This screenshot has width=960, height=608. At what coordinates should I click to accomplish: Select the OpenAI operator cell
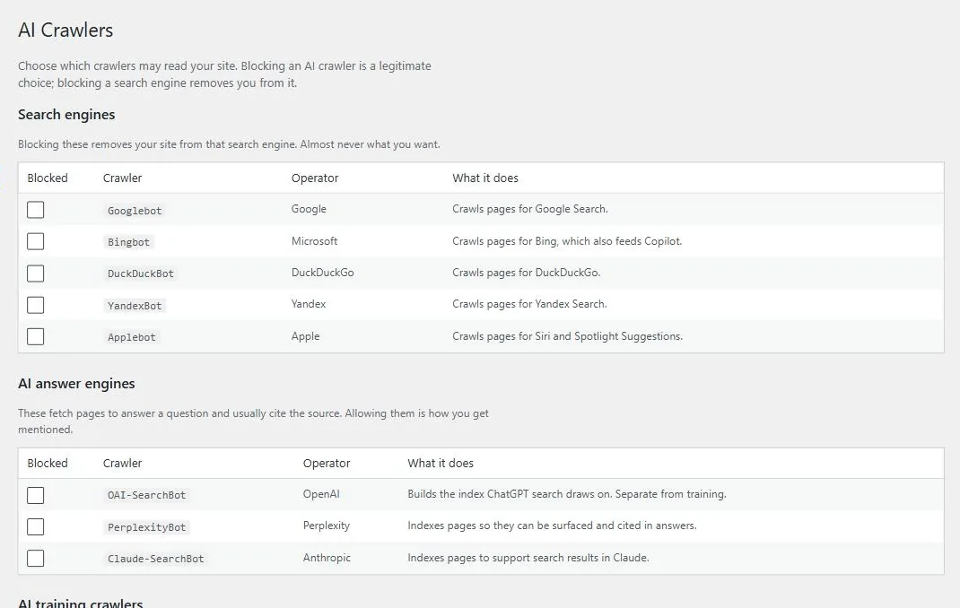[321, 494]
